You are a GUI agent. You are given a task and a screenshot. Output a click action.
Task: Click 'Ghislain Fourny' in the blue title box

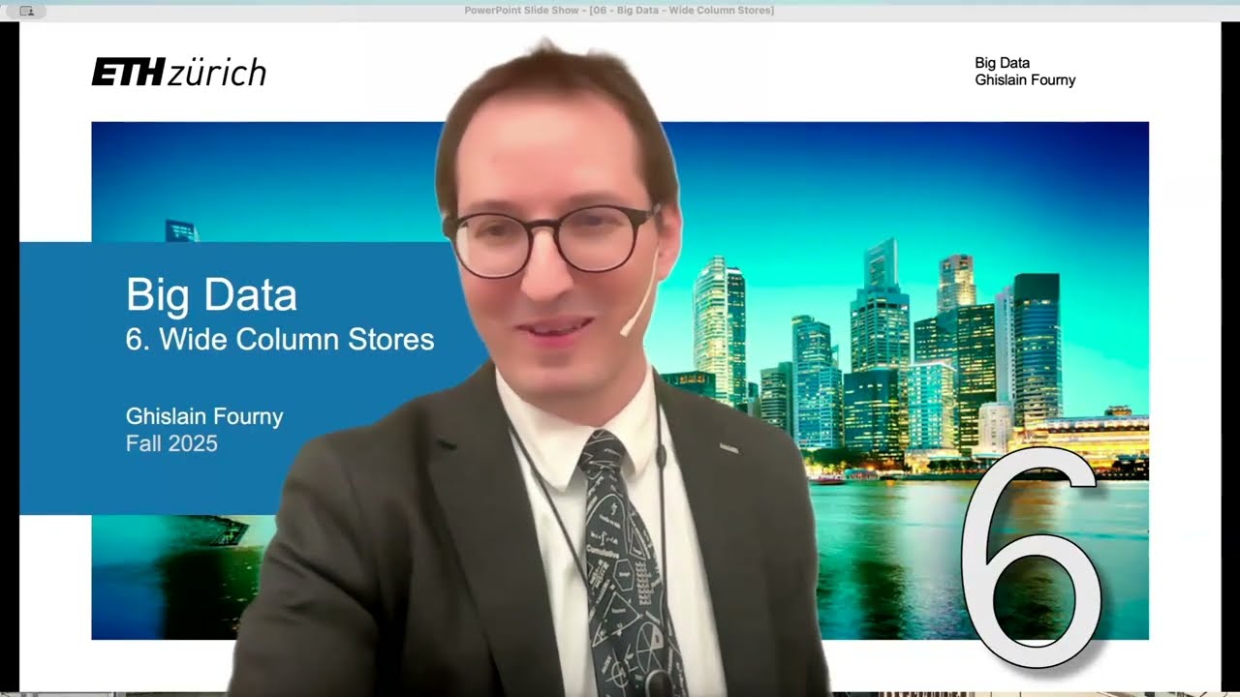point(204,417)
